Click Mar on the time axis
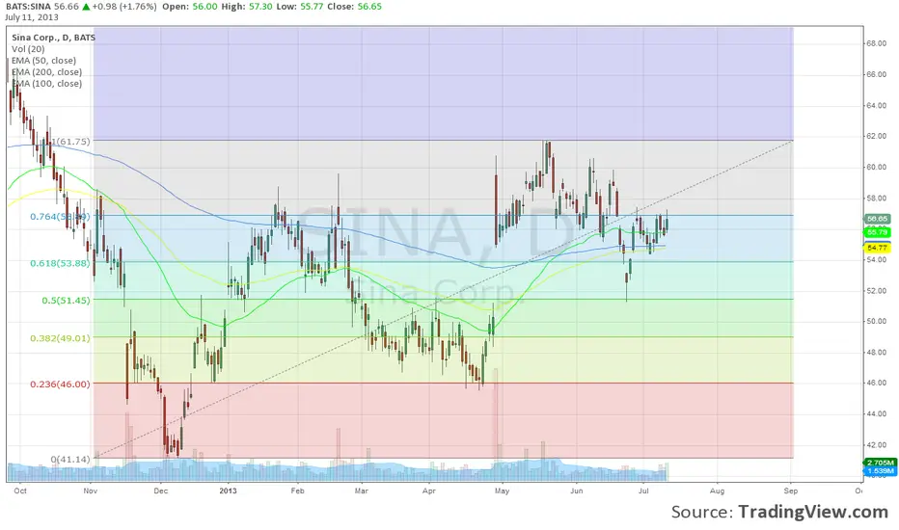The height and width of the screenshot is (530, 899). [361, 491]
